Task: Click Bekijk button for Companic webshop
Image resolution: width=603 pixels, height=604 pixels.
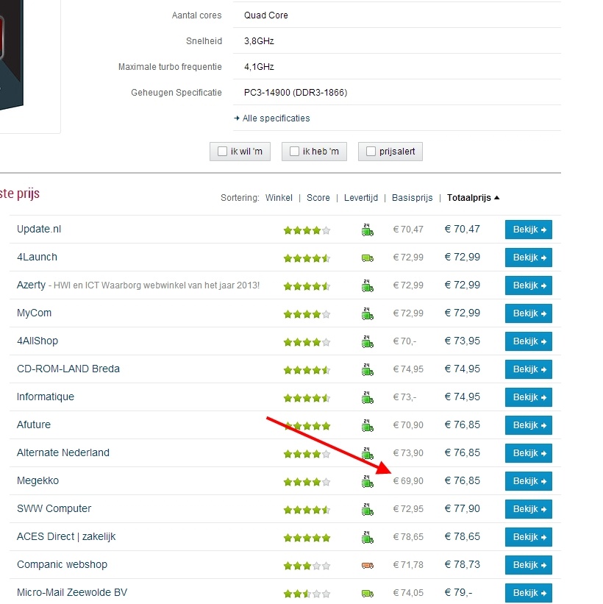Action: click(528, 565)
